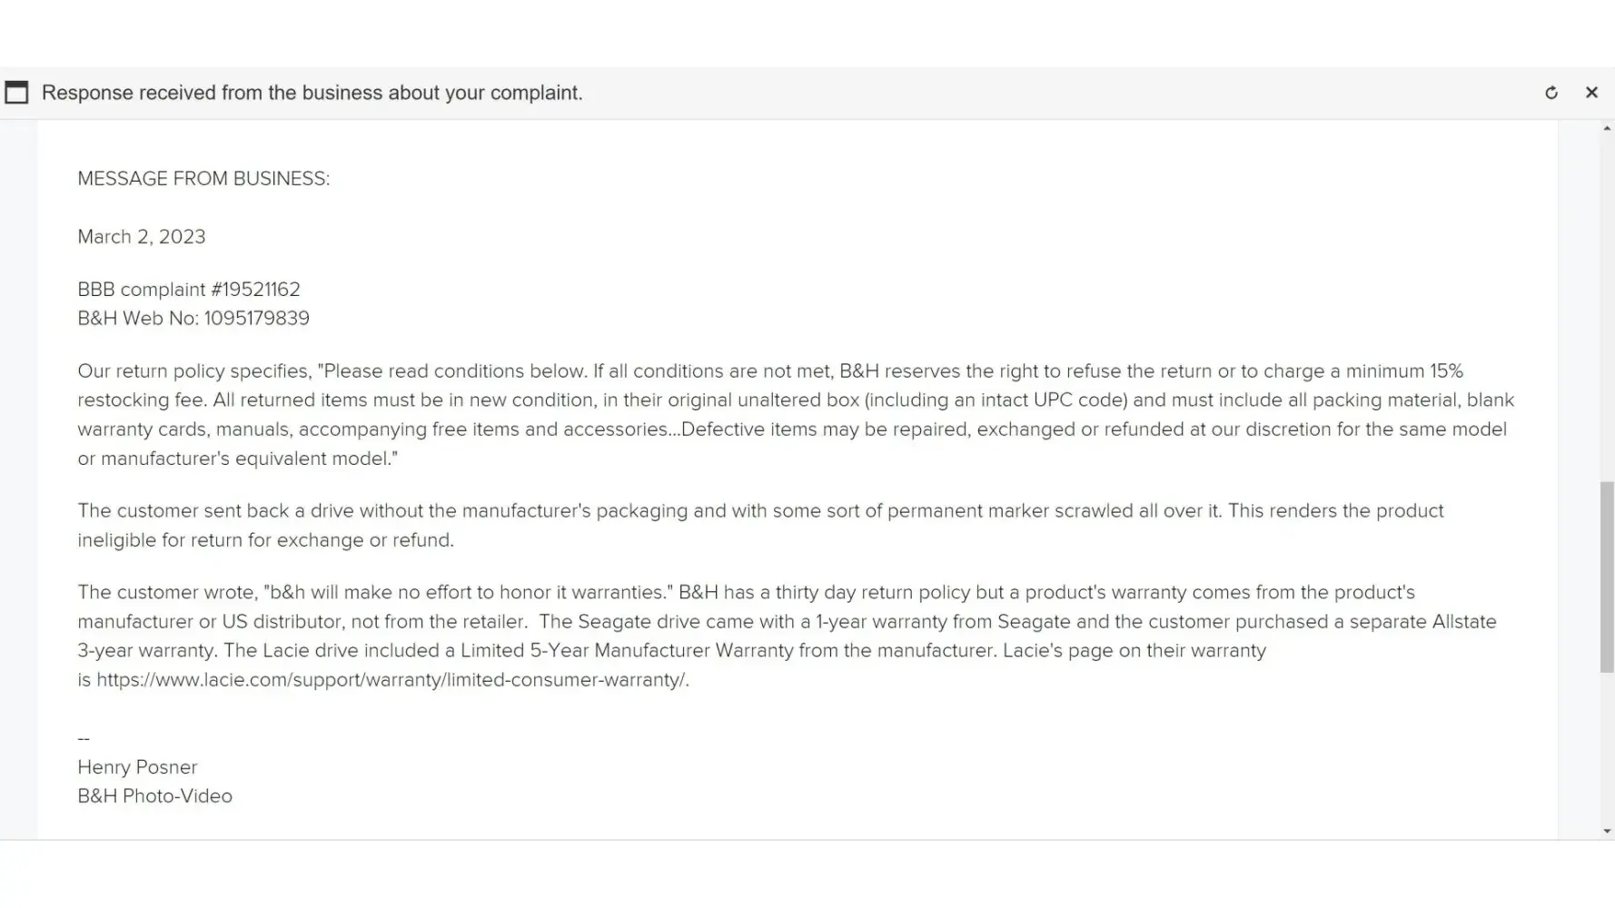Click the refresh icon in the header
The width and height of the screenshot is (1615, 908).
tap(1551, 93)
